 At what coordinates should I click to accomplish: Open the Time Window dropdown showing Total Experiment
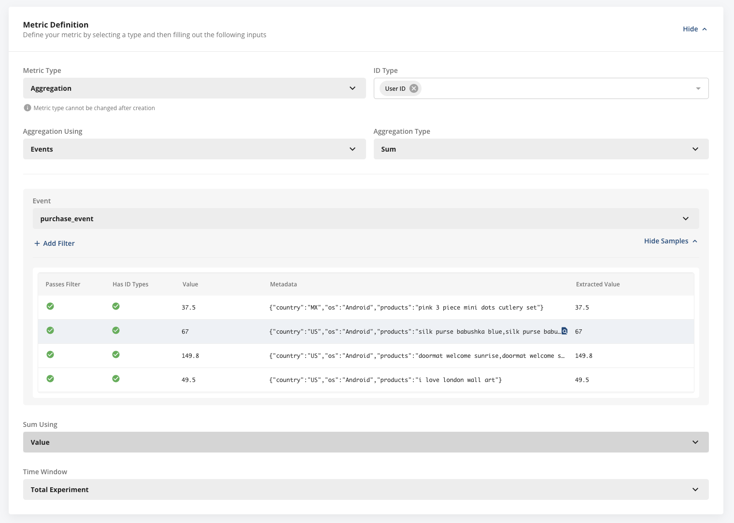pos(366,489)
